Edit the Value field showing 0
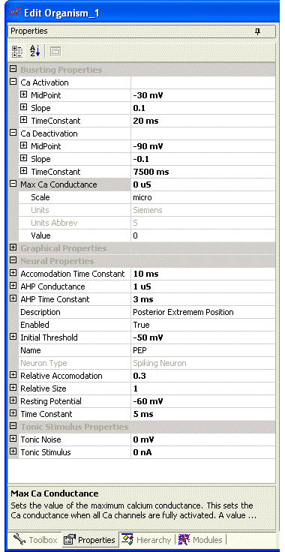This screenshot has height=552, width=285. click(203, 235)
